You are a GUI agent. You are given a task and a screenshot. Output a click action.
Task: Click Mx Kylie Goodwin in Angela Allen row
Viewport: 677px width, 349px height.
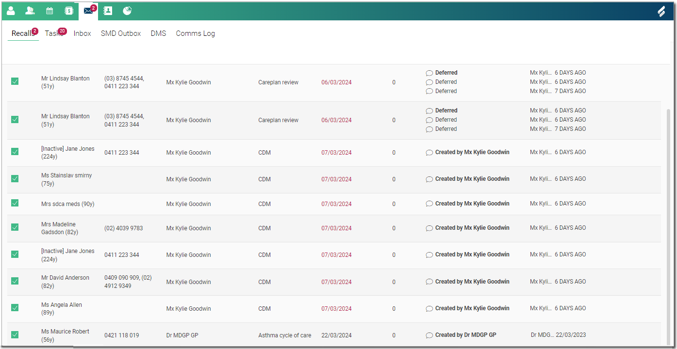(189, 309)
